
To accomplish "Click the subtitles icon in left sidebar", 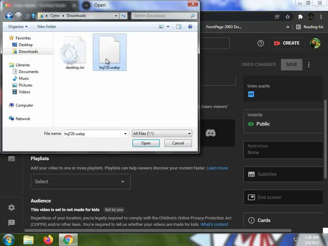I will (12, 159).
